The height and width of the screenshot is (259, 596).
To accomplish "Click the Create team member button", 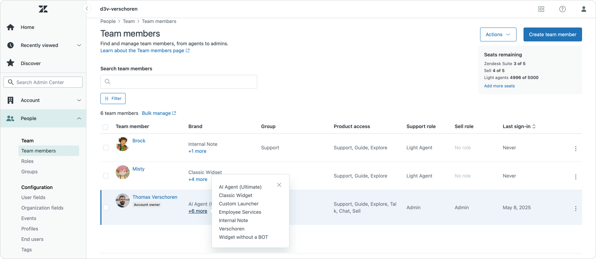I will 552,34.
